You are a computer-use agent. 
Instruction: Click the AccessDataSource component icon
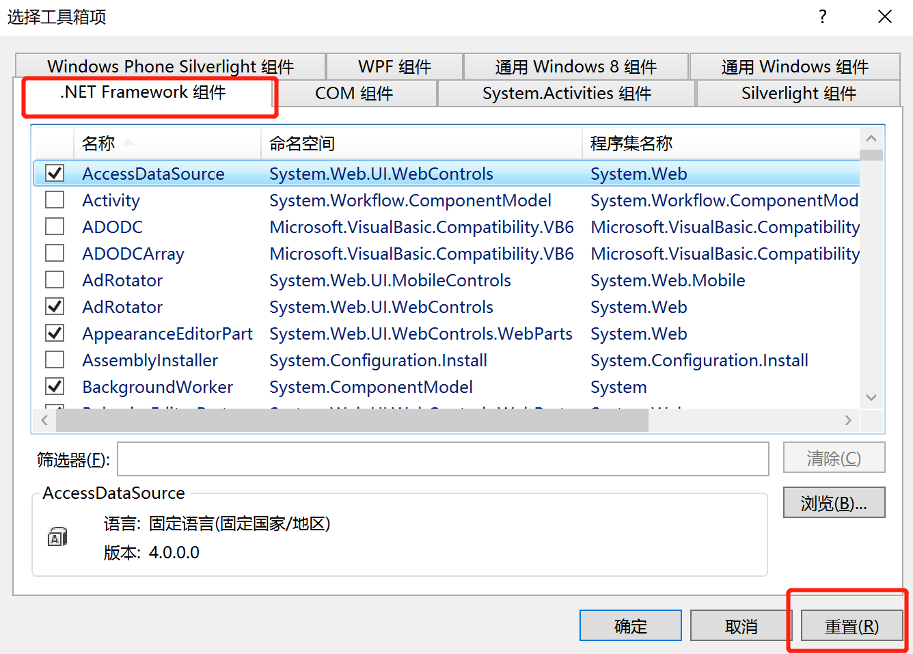tap(57, 536)
